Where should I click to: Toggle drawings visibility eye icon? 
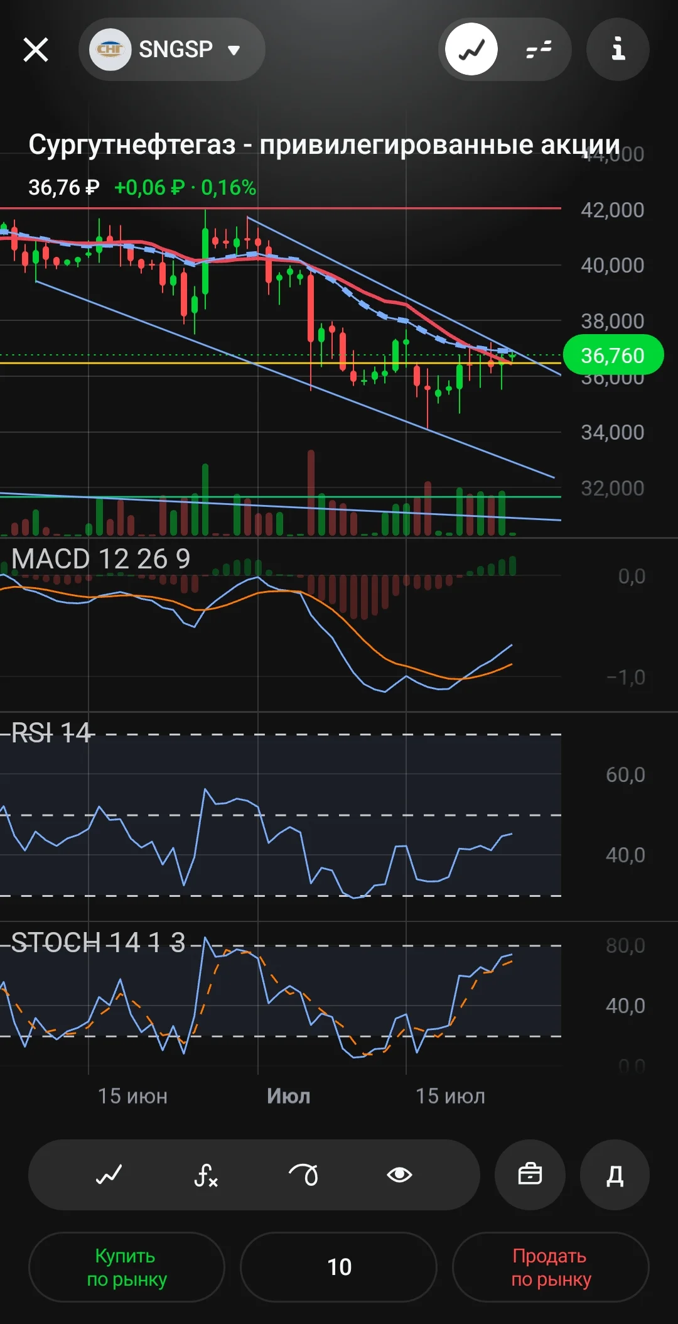[x=399, y=1175]
